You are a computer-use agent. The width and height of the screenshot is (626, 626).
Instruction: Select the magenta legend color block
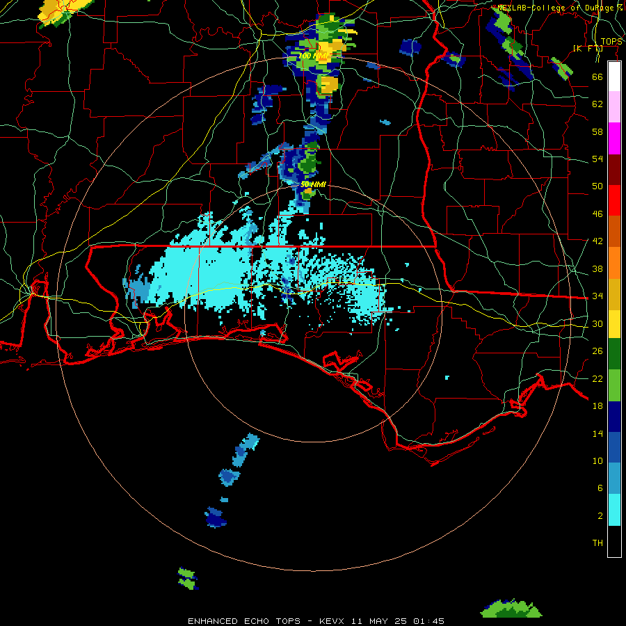(x=614, y=138)
